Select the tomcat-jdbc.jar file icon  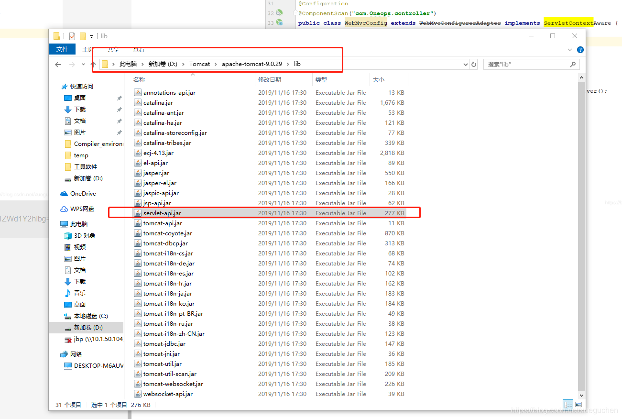coord(138,344)
